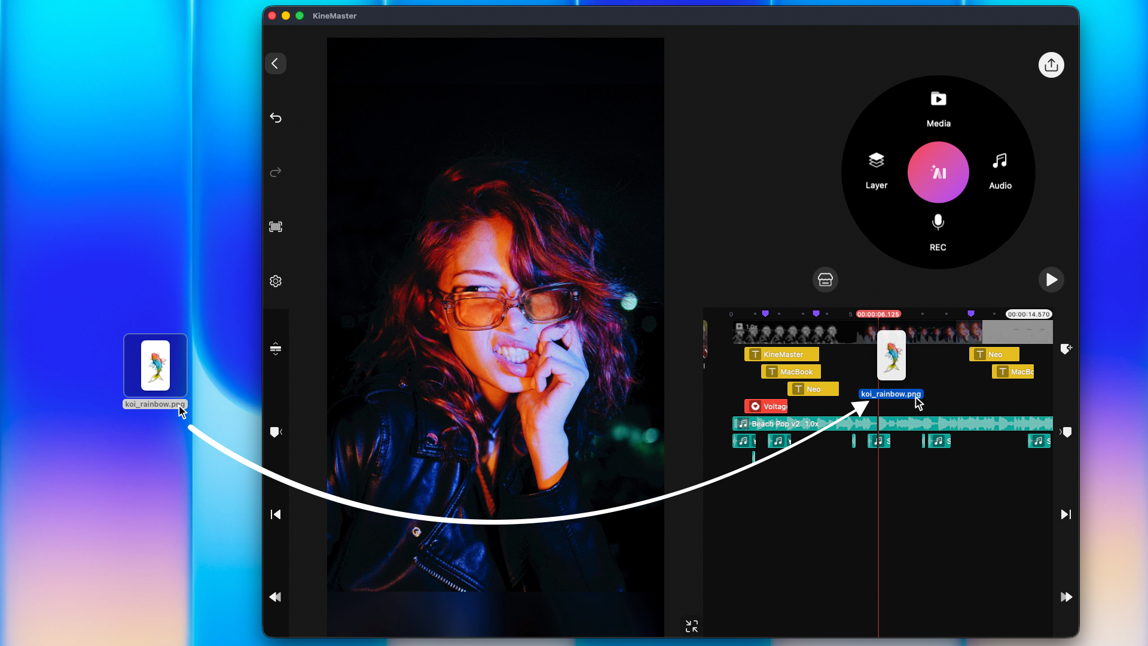Select the koi_rainbow.png clip in the timeline
This screenshot has width=1148, height=646.
[891, 356]
